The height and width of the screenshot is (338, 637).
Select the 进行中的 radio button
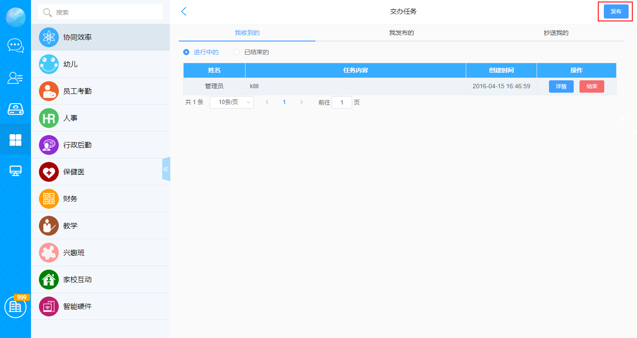[x=186, y=52]
